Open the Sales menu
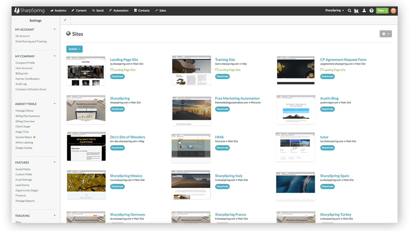This screenshot has width=411, height=231. point(161,10)
